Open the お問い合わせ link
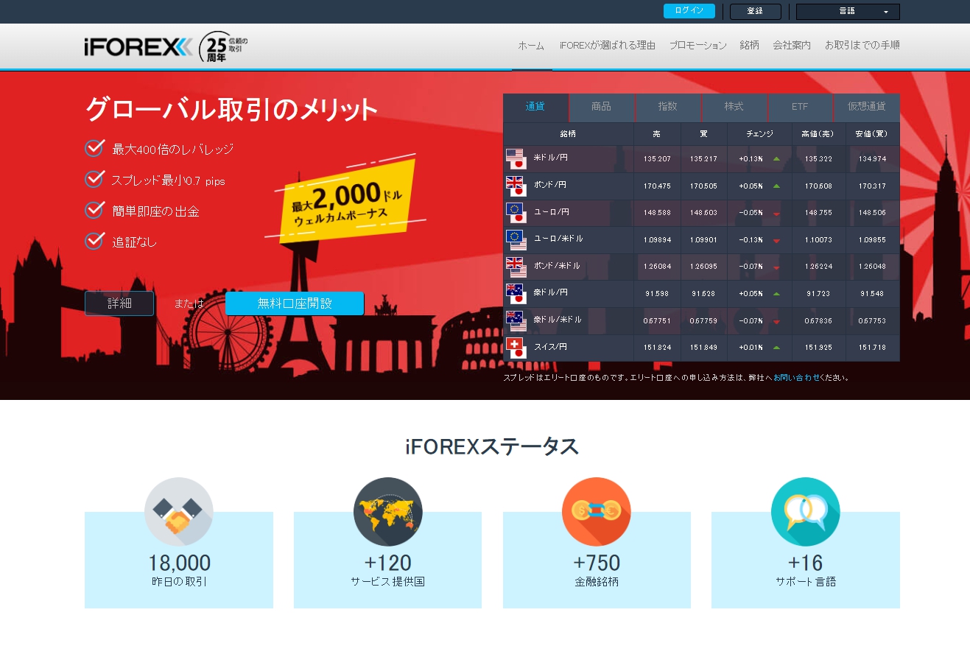The width and height of the screenshot is (970, 657). (796, 378)
